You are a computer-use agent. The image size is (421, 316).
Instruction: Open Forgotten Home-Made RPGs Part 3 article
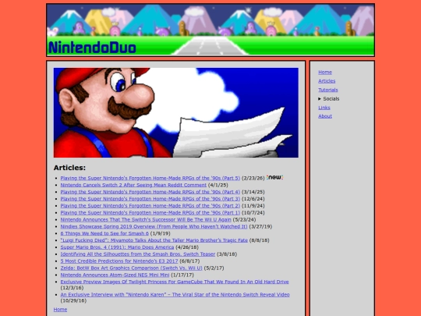coord(150,199)
